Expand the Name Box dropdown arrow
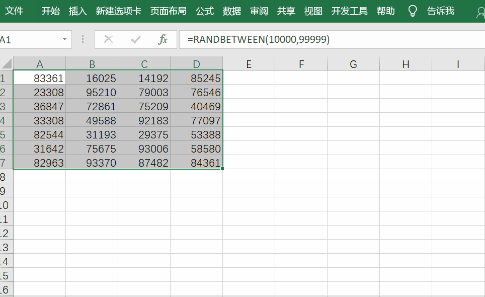The width and height of the screenshot is (485, 297). 64,39
